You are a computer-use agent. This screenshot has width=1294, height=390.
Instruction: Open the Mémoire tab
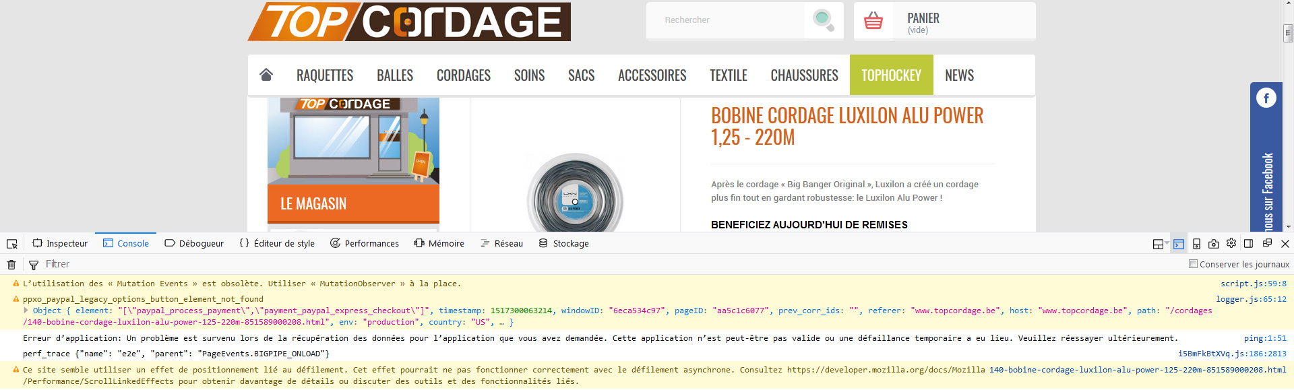[x=439, y=243]
